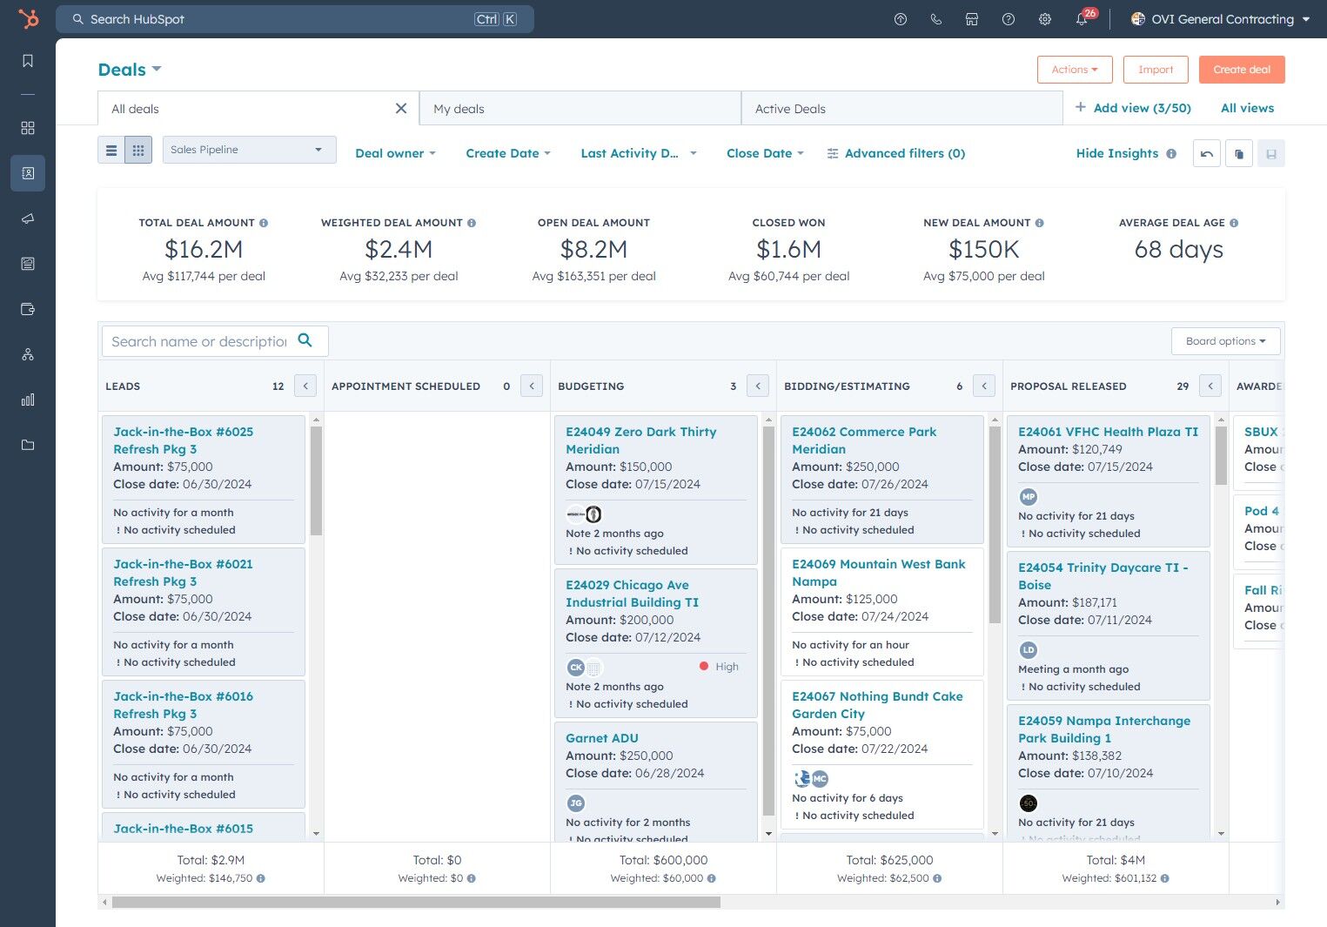1327x927 pixels.
Task: Open the Help question mark icon
Action: pyautogui.click(x=1009, y=19)
